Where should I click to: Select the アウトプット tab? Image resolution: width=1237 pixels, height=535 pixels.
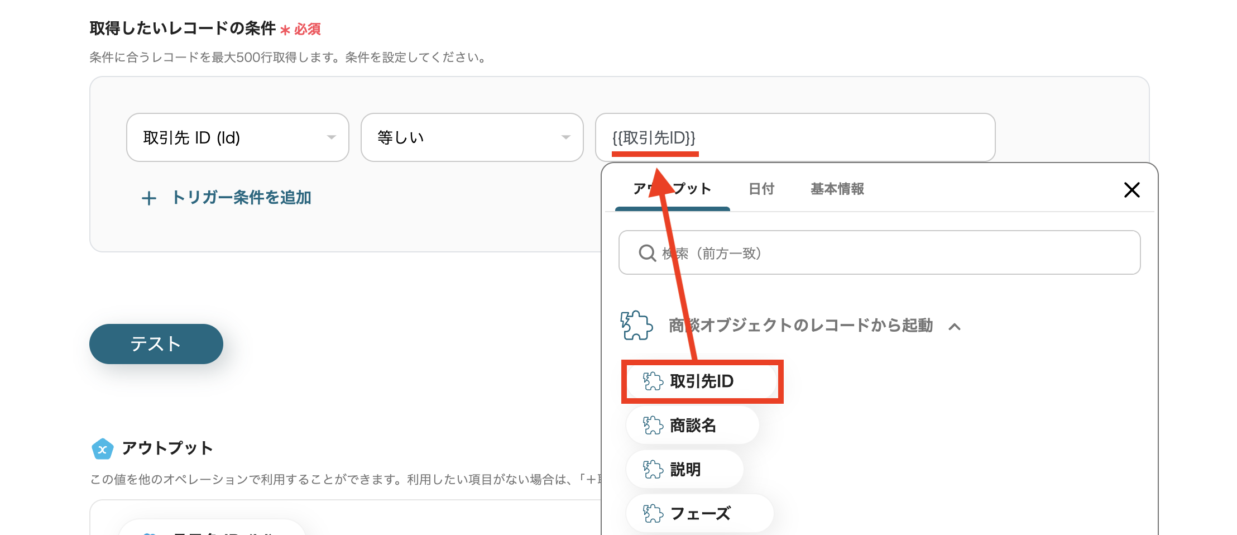(672, 189)
